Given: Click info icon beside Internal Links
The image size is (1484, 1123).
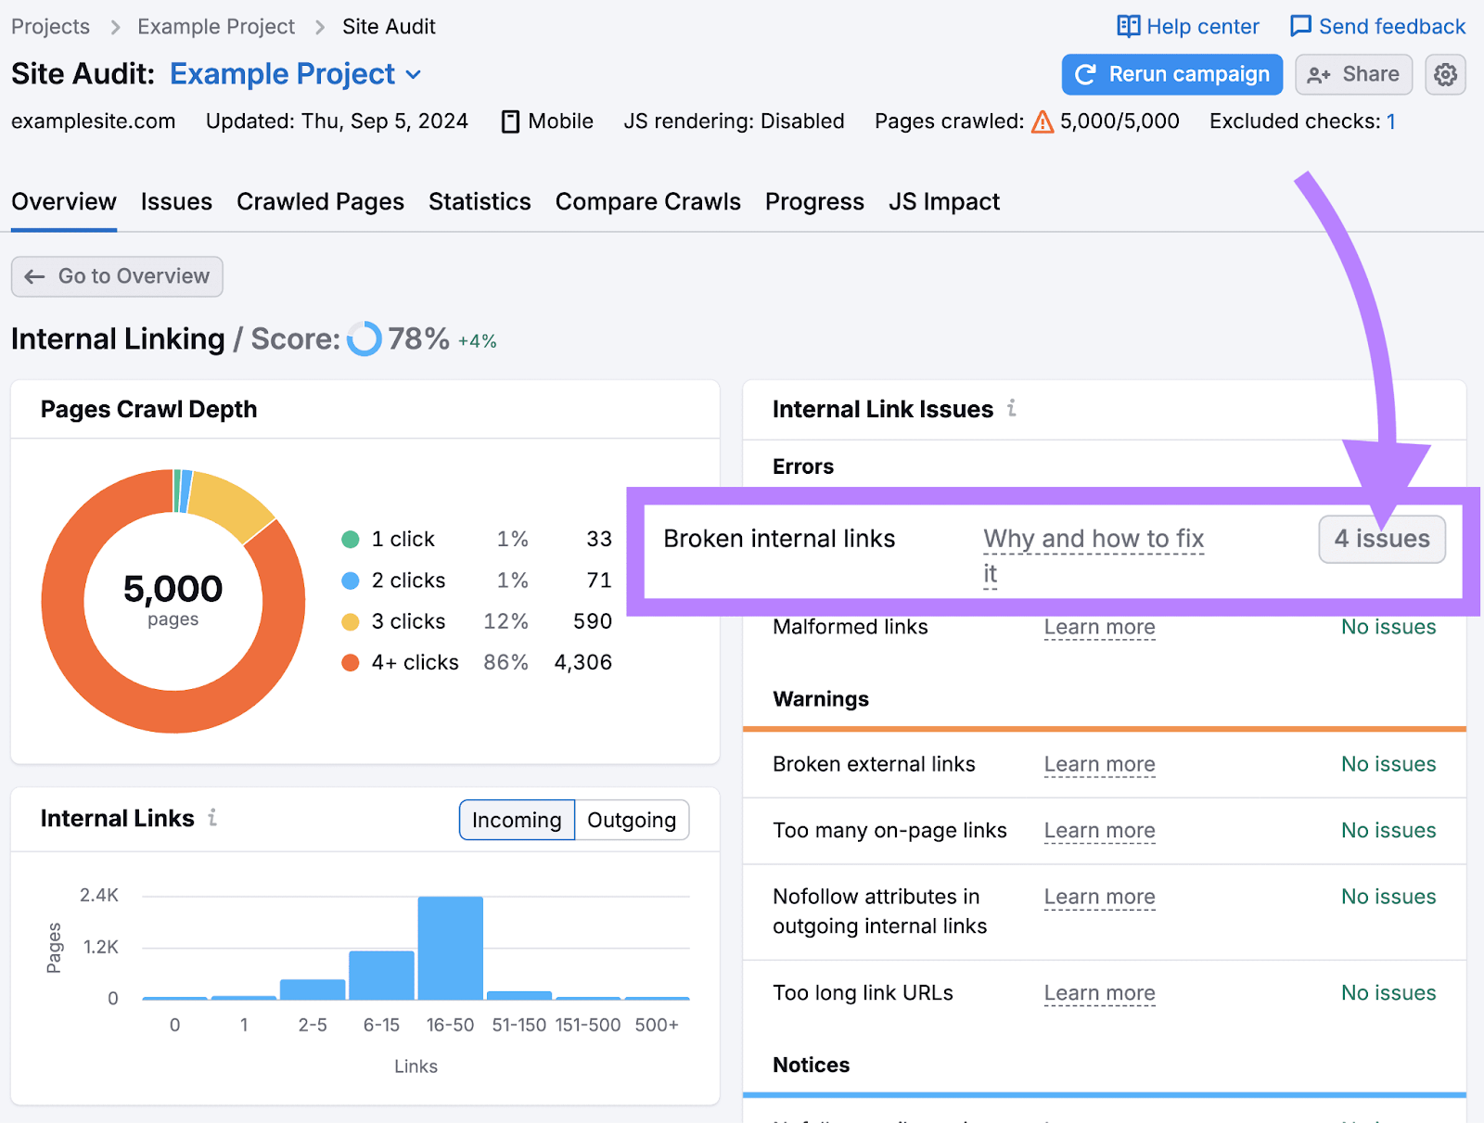Looking at the screenshot, I should [x=212, y=817].
